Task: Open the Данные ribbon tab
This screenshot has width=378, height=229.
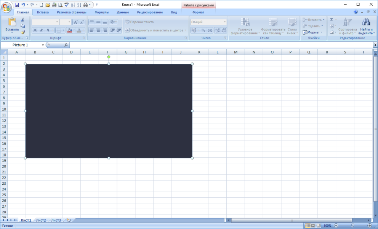Action: [x=123, y=12]
